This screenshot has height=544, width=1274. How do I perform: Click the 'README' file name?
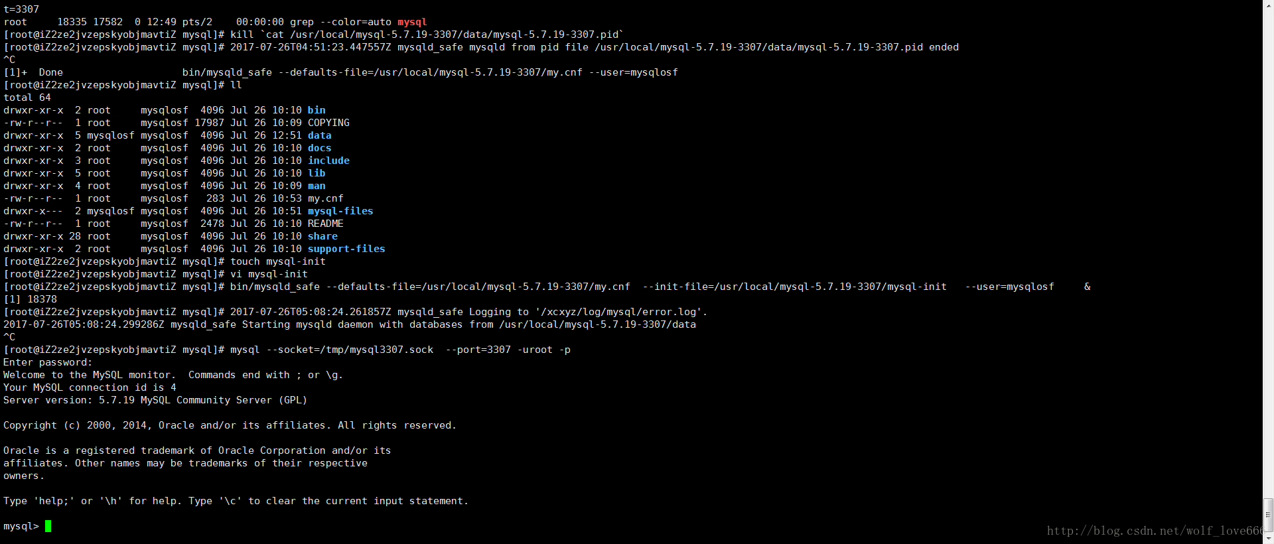325,224
